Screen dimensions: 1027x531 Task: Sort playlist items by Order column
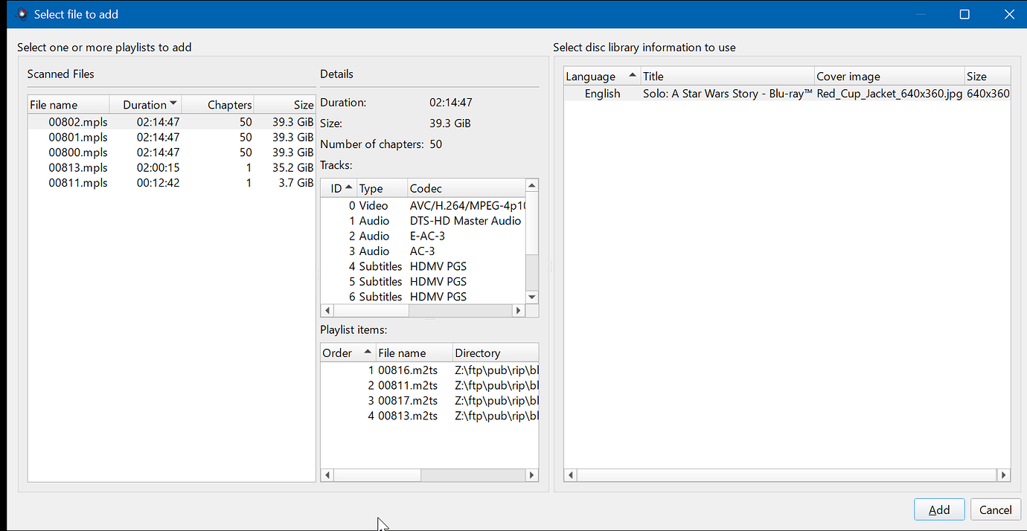(x=337, y=353)
